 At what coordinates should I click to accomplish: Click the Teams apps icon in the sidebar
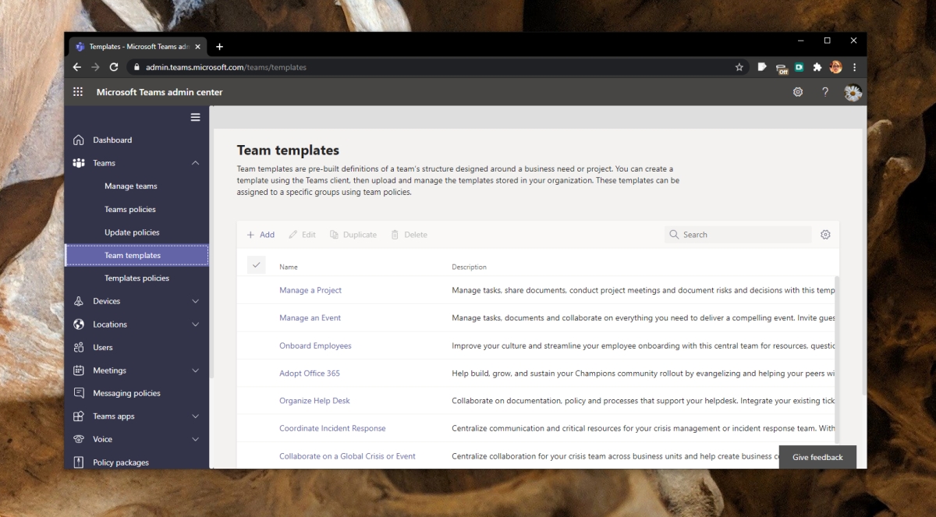pyautogui.click(x=79, y=416)
